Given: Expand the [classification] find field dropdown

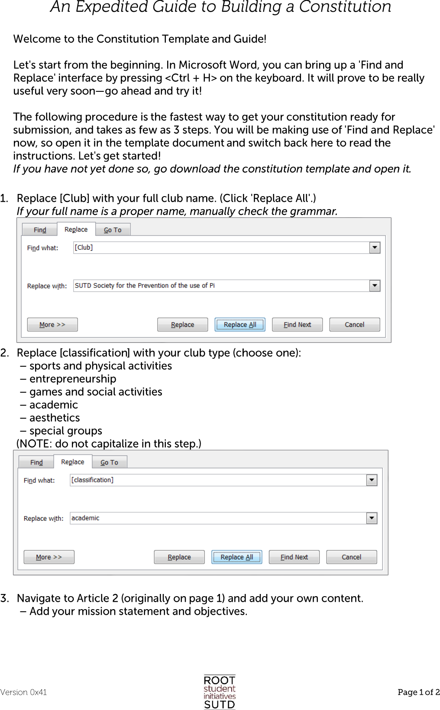Looking at the screenshot, I should click(372, 480).
